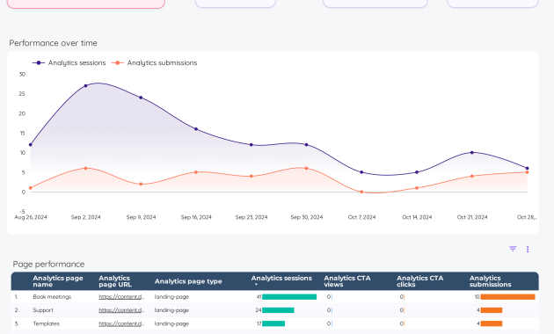Click the Book meetings sessions bar 41

(x=289, y=297)
